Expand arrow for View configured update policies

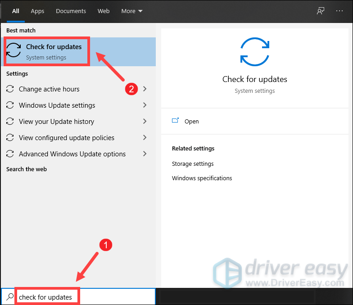tap(145, 138)
